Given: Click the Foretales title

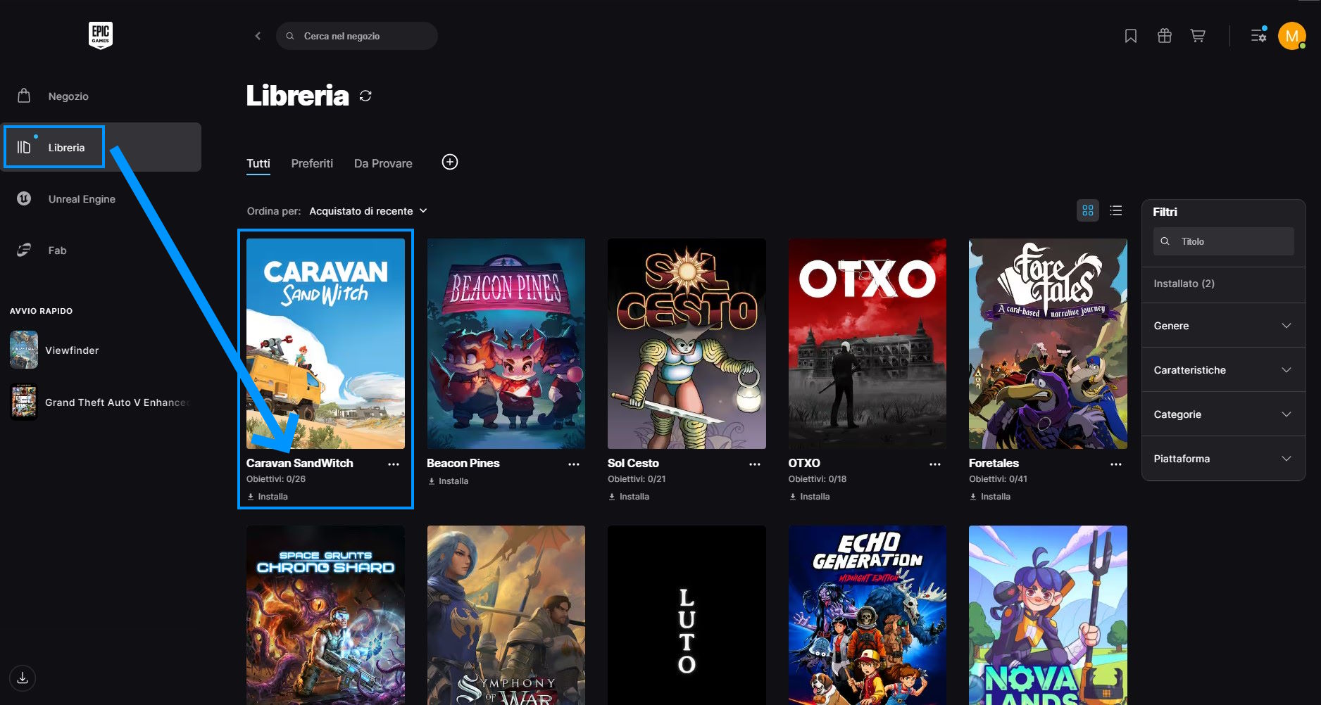Looking at the screenshot, I should click(994, 463).
